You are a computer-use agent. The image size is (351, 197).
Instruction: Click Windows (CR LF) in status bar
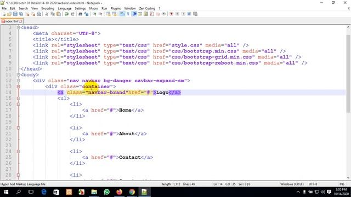click(x=292, y=184)
